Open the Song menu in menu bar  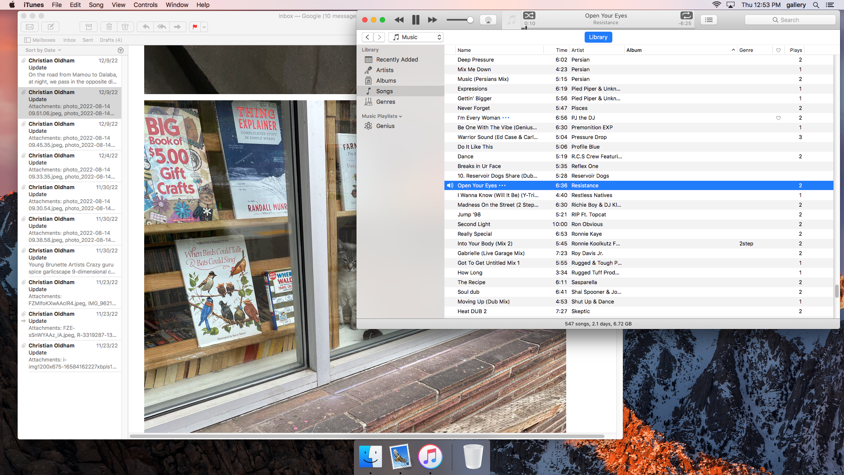[96, 5]
